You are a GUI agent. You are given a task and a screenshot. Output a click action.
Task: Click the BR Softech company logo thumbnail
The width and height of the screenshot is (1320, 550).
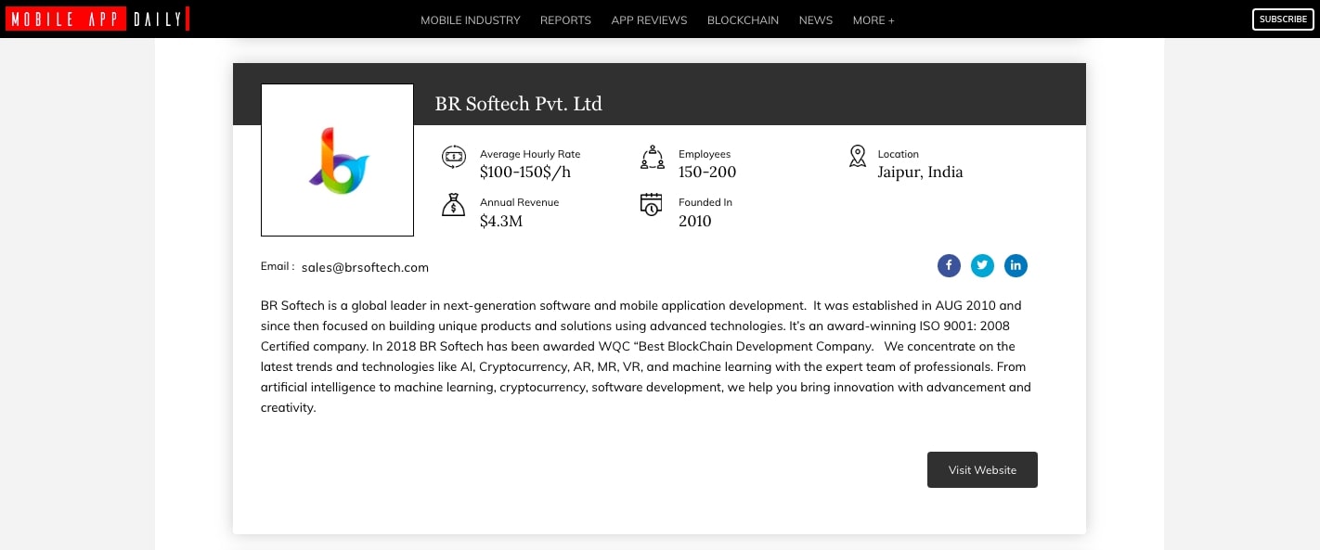coord(337,160)
